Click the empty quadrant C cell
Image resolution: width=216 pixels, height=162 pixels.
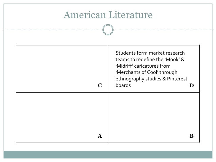[x=62, y=69]
